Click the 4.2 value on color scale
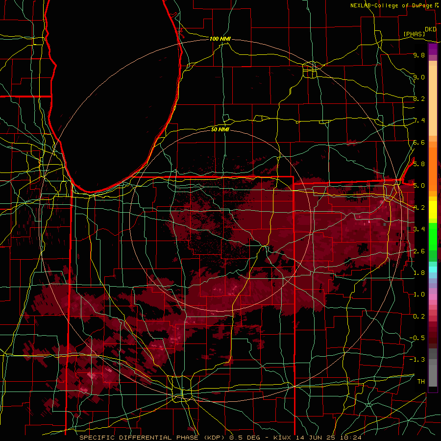This screenshot has width=441, height=441. pyautogui.click(x=419, y=208)
